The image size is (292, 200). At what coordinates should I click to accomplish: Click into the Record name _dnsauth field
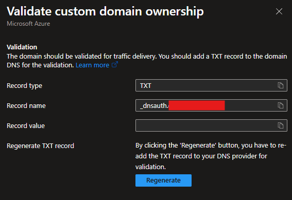(211, 105)
